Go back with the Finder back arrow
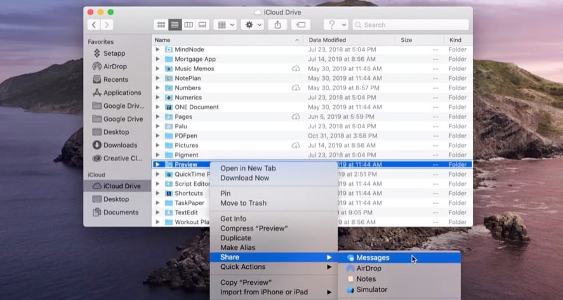Viewport: 563px width, 300px height. coord(94,25)
